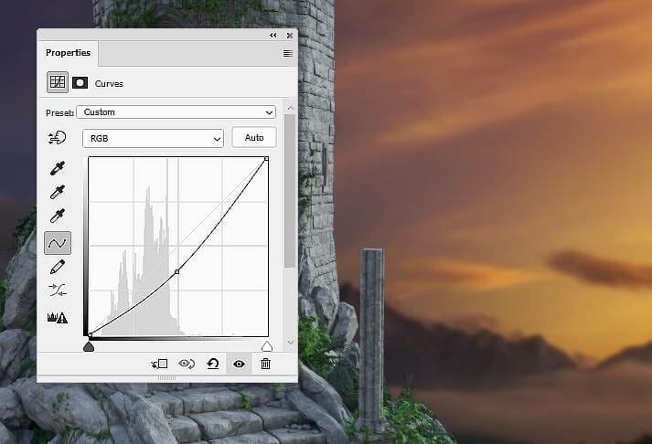Click the smooth curve values icon
Screen dimensions: 652x444
pos(58,291)
